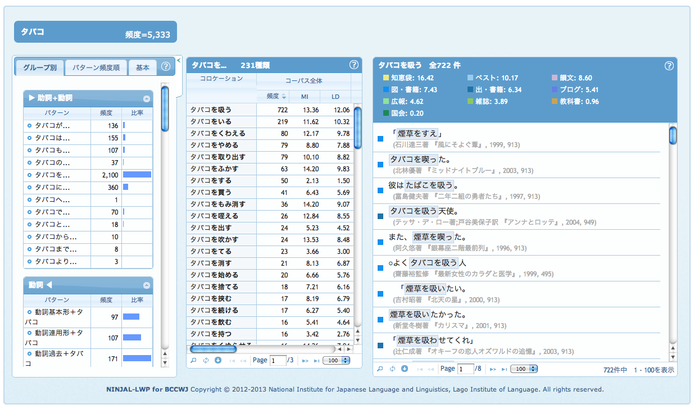The height and width of the screenshot is (409, 694).
Task: Click refresh icon in examples panel footer
Action: click(x=392, y=369)
